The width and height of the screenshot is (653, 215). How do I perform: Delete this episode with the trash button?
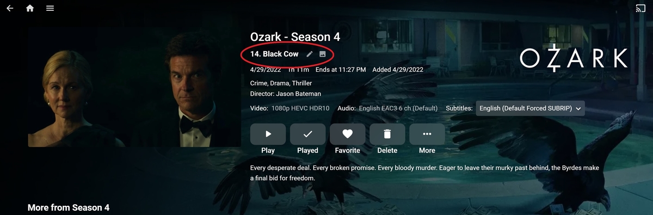387,134
